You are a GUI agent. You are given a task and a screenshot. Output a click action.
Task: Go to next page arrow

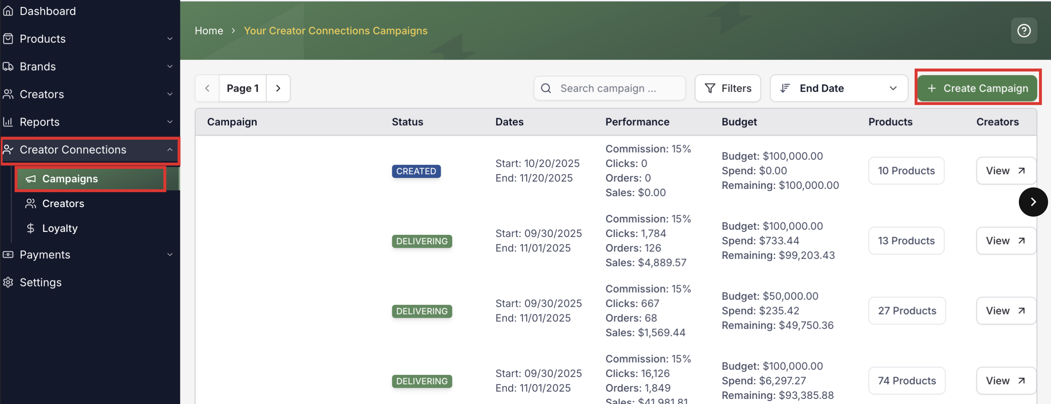coord(278,88)
